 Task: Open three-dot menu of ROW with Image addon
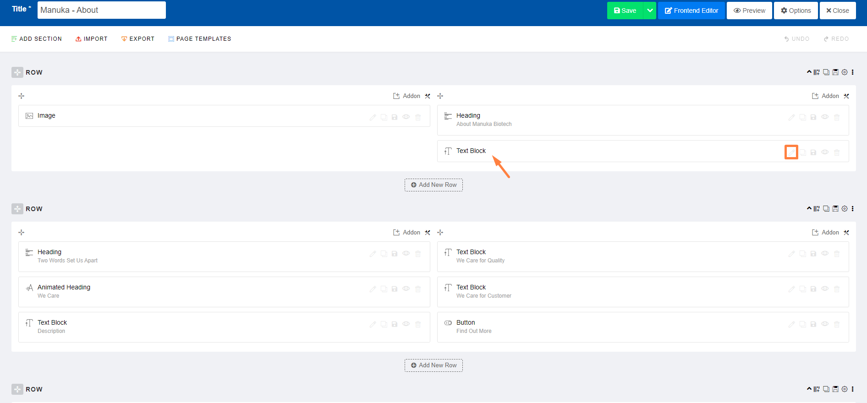853,72
